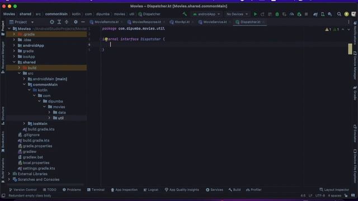Click the yellow updates notification icon
358x201 pixels.
(346, 14)
